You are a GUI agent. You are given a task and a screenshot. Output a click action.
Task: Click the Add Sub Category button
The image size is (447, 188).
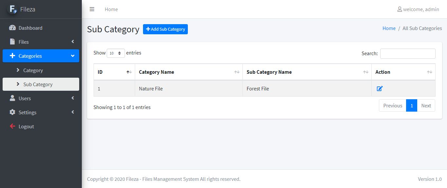click(x=165, y=29)
